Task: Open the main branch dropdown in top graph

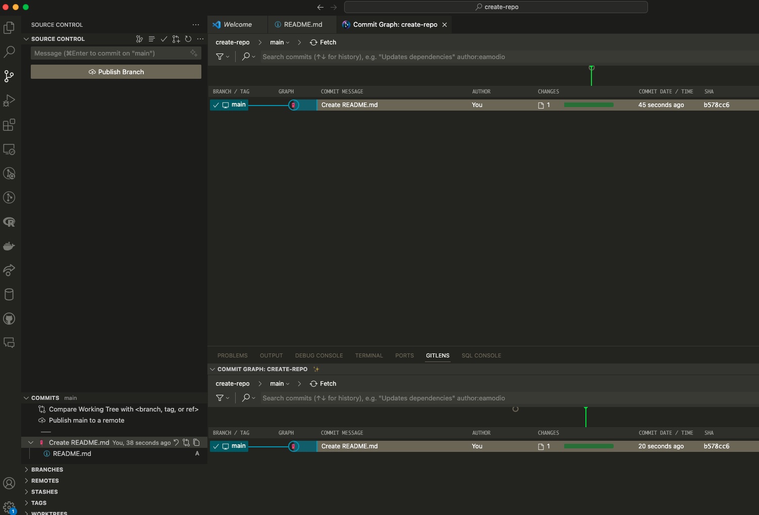Action: coord(280,42)
